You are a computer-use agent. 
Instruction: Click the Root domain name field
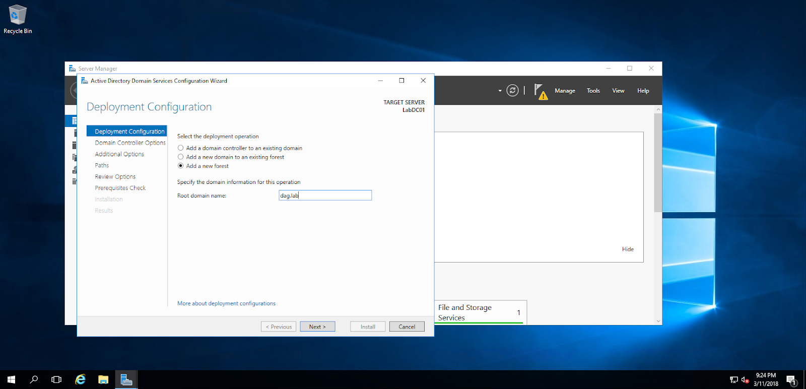tap(325, 195)
